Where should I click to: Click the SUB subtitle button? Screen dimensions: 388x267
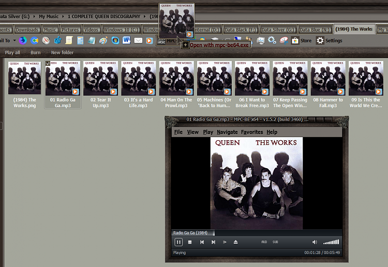tap(275, 242)
